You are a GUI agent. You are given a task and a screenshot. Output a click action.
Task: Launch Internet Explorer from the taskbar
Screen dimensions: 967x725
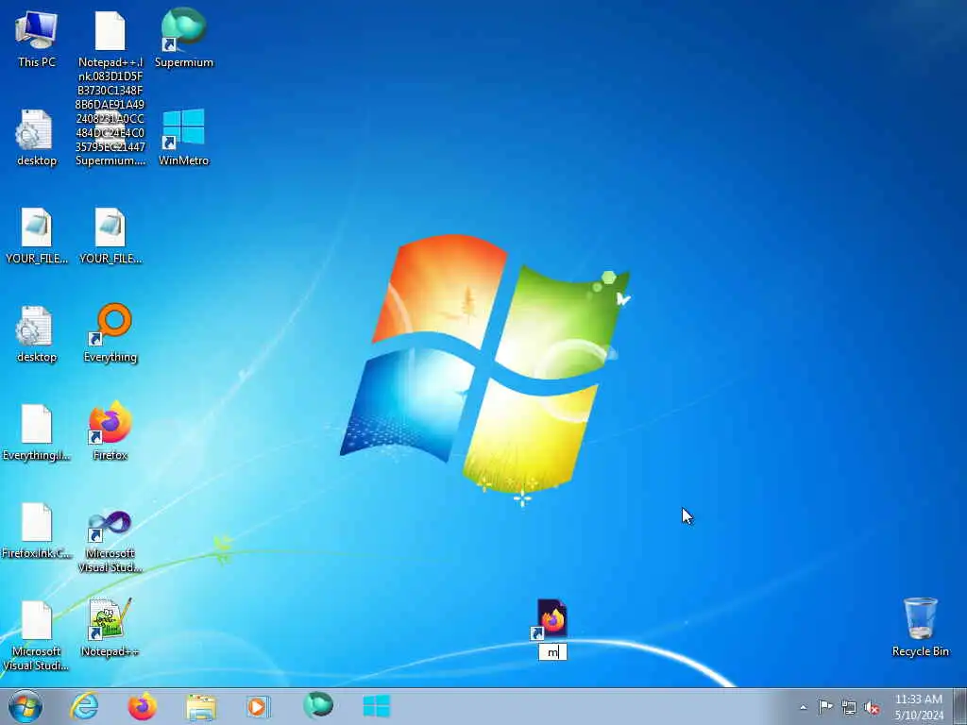coord(84,706)
